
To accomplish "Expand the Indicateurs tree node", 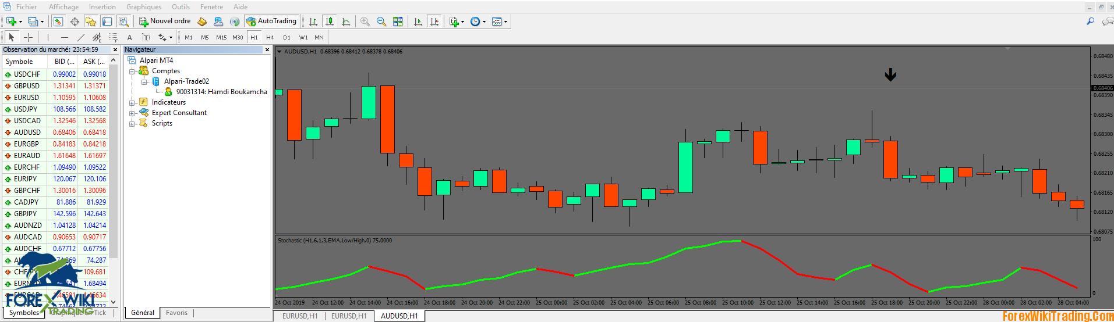I will pos(132,102).
